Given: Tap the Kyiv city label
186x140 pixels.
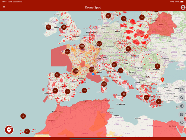Looking at the screenshot, I should tap(170, 42).
